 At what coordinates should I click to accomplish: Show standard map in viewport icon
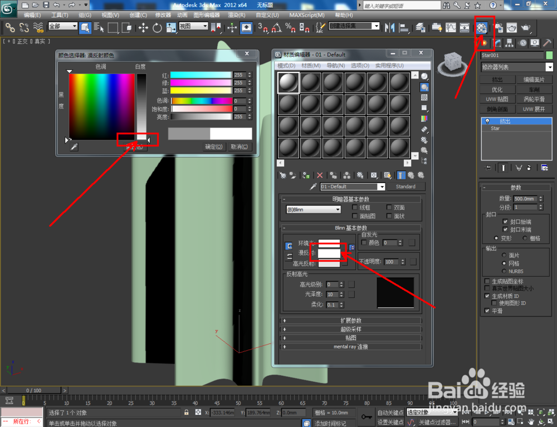click(387, 175)
